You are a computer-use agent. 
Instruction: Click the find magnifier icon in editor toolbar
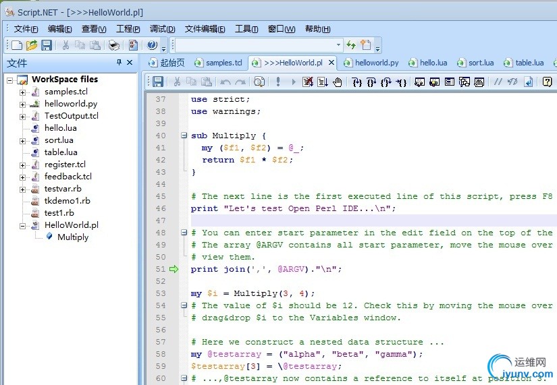tap(259, 82)
